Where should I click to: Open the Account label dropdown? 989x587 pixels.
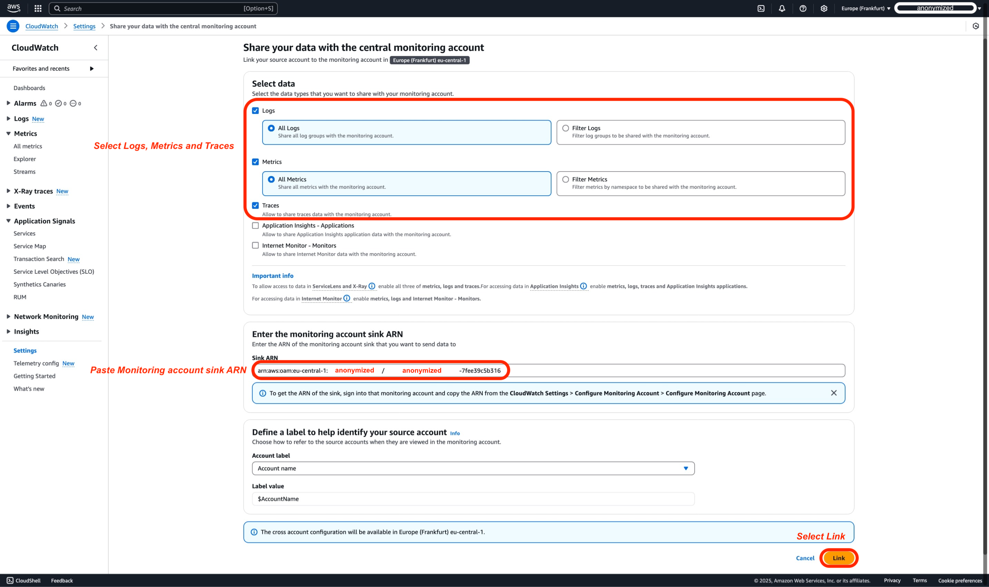coord(473,468)
